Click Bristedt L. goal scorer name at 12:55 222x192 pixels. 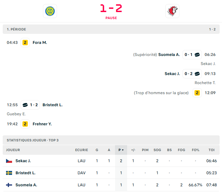click(52, 105)
